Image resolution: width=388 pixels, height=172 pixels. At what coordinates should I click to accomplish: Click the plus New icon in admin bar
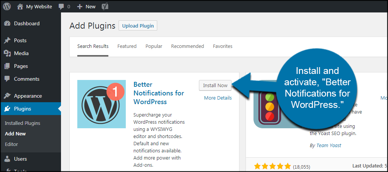click(80, 7)
